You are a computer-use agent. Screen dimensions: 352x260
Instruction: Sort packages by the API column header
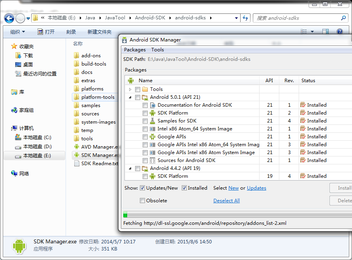pyautogui.click(x=269, y=80)
